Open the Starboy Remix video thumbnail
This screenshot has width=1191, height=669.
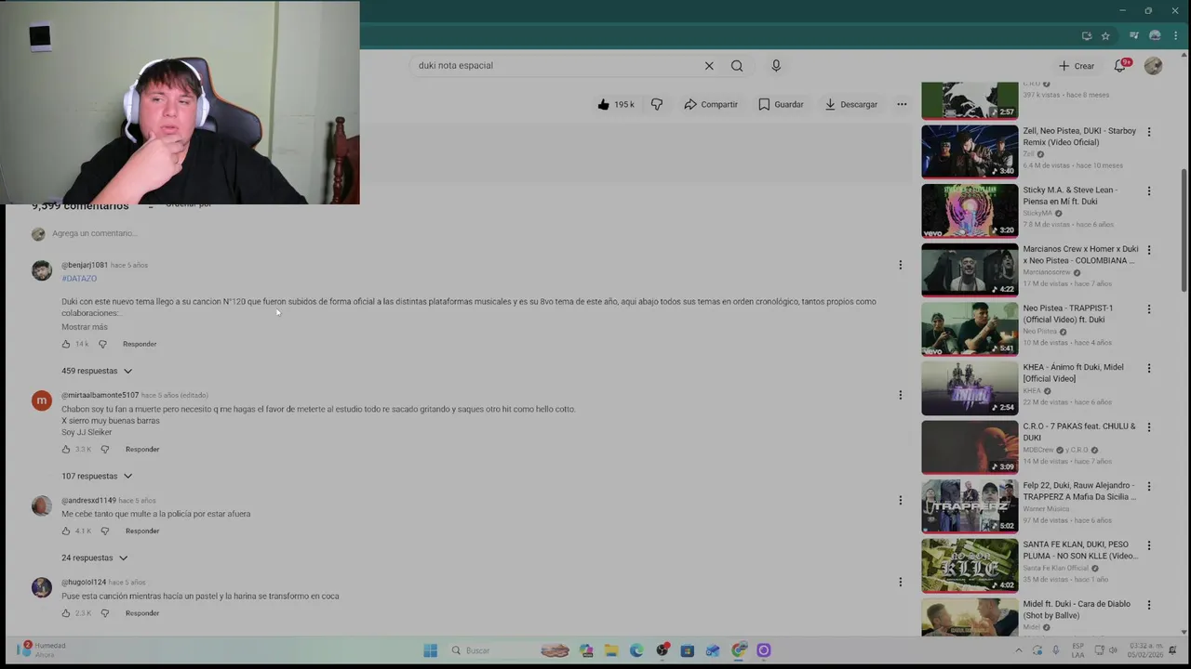970,151
